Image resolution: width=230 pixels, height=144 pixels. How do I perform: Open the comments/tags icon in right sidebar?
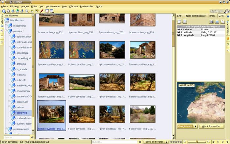[228, 44]
